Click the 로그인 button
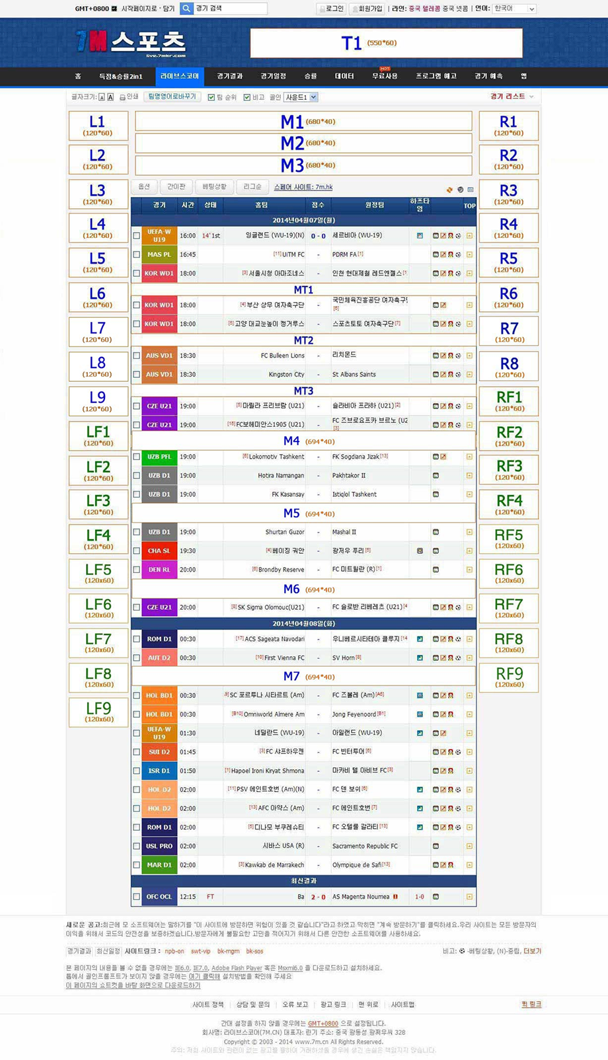Screen dimensions: 608x1060 [x=330, y=9]
